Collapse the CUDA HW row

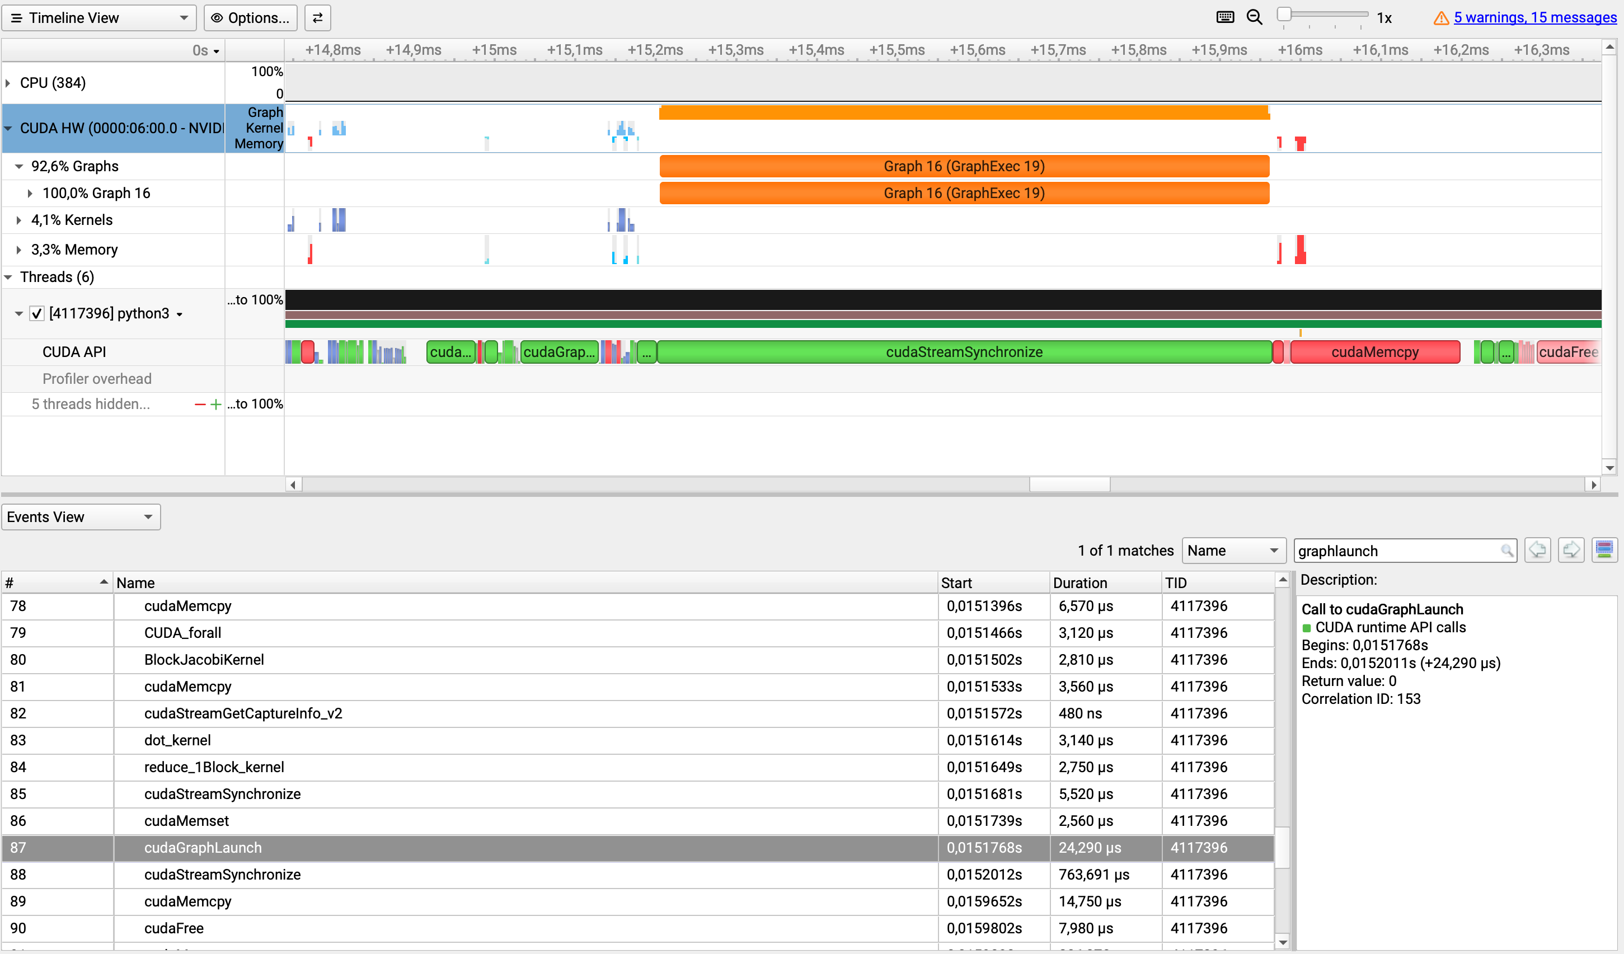click(x=8, y=128)
